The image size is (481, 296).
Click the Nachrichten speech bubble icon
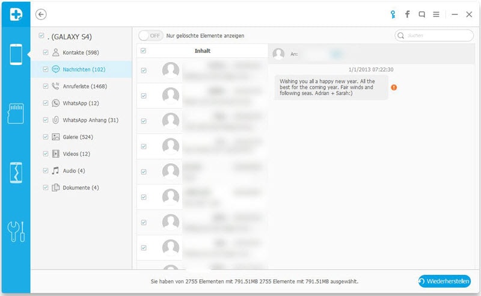point(55,69)
